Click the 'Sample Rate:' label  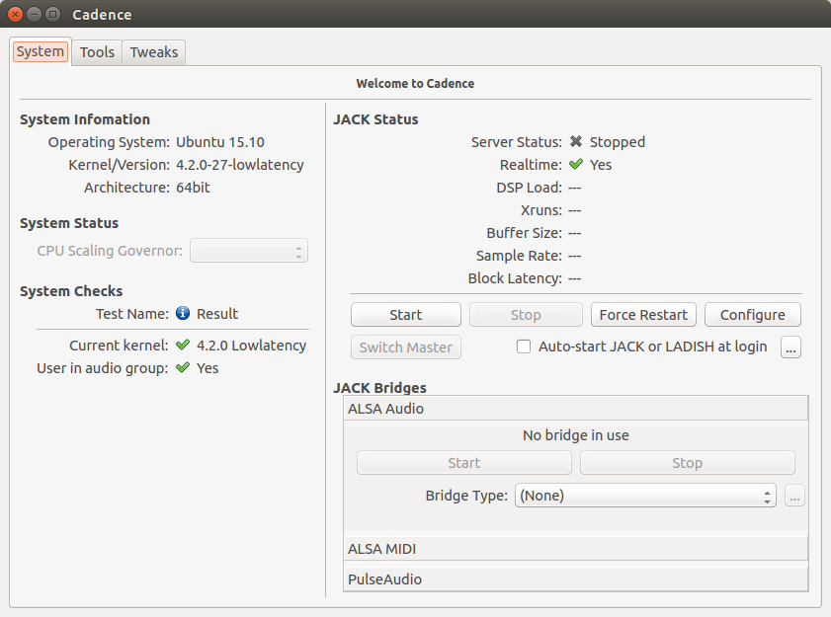pyautogui.click(x=519, y=256)
